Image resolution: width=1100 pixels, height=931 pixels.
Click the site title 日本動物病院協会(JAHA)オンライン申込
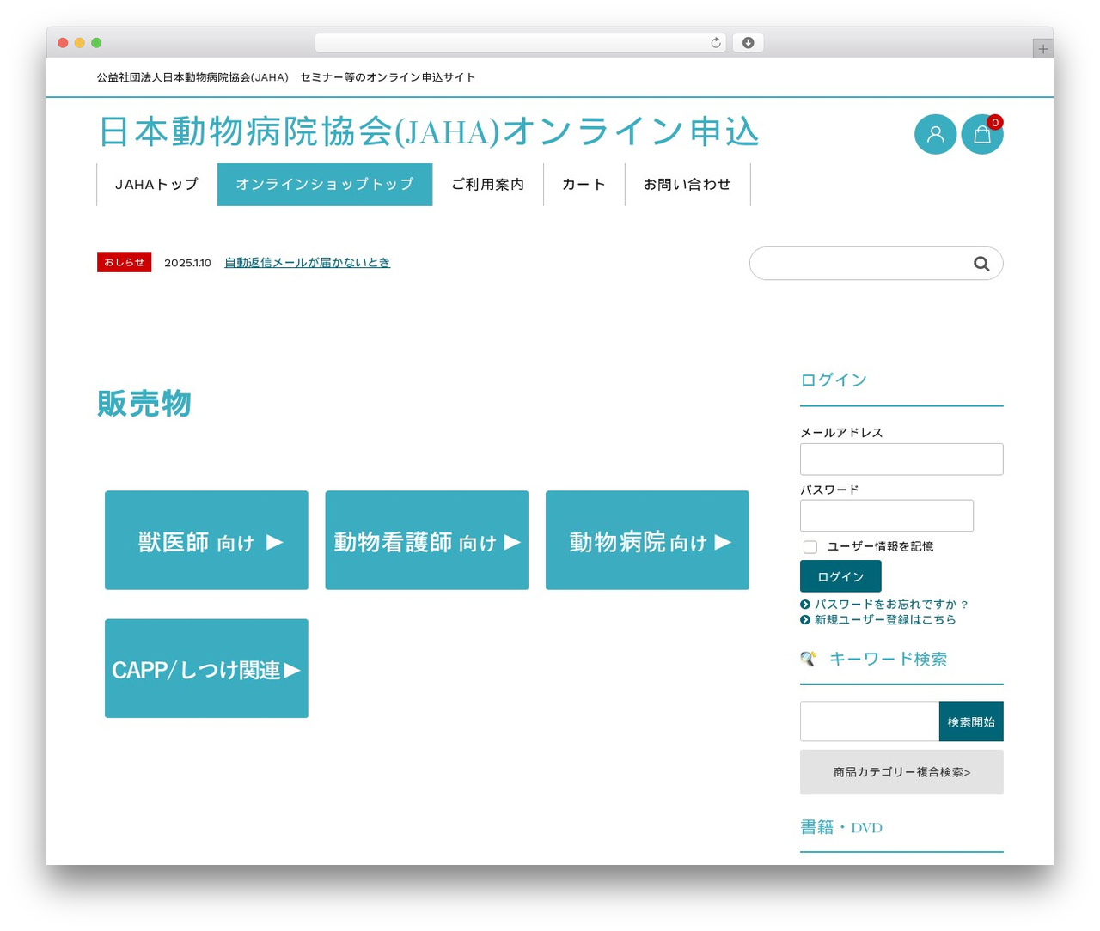[x=429, y=132]
